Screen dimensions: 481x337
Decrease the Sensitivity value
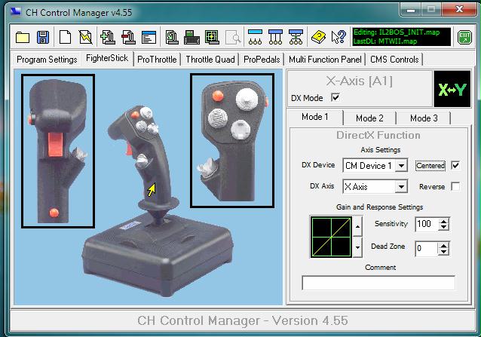tap(443, 227)
